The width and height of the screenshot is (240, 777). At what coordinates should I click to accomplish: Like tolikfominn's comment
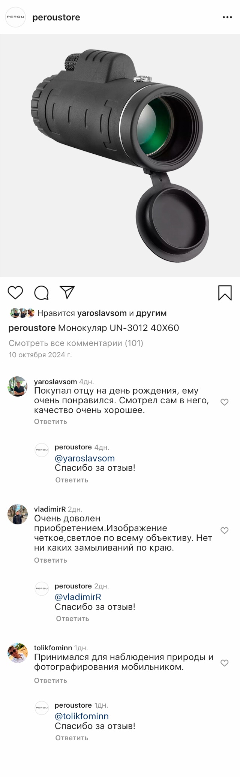(x=224, y=663)
